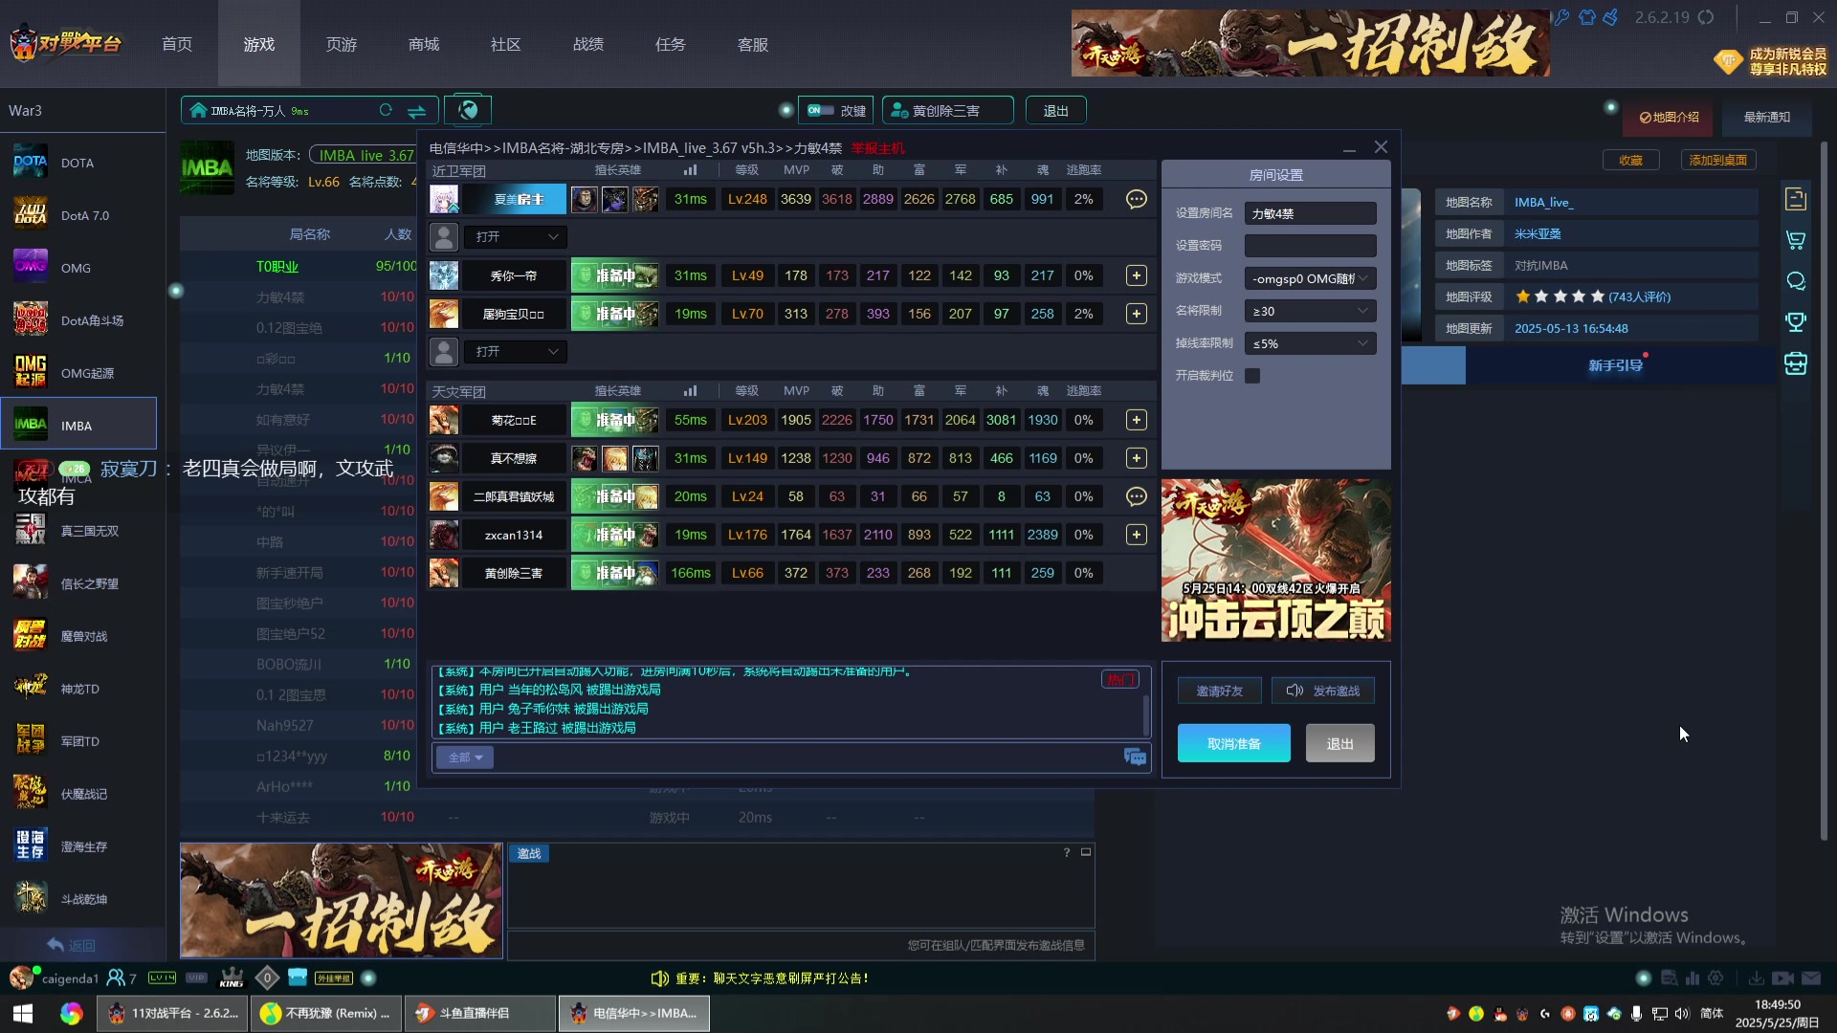Click the plus icon on 菊花 player row

click(1136, 420)
